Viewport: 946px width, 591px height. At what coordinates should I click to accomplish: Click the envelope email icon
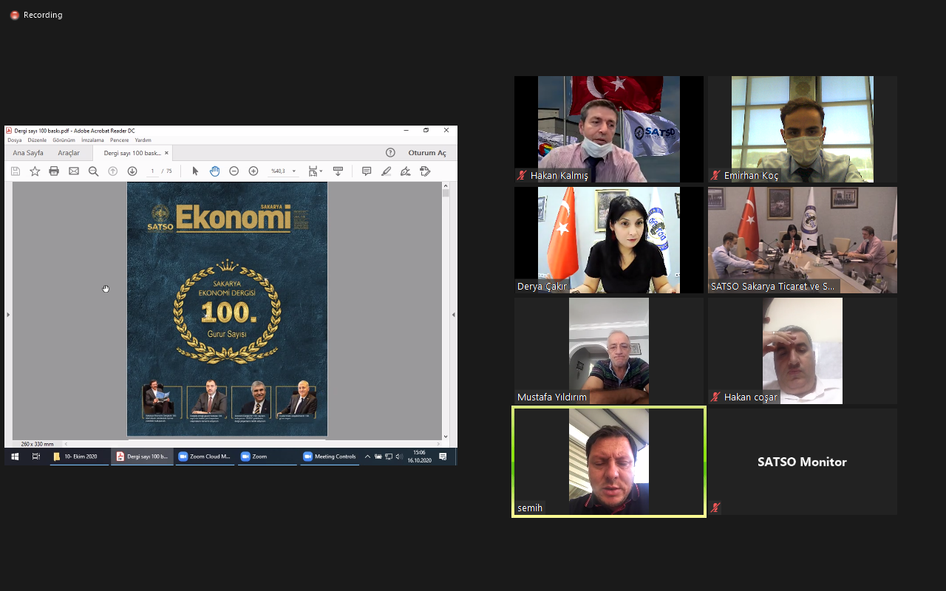[x=74, y=171]
